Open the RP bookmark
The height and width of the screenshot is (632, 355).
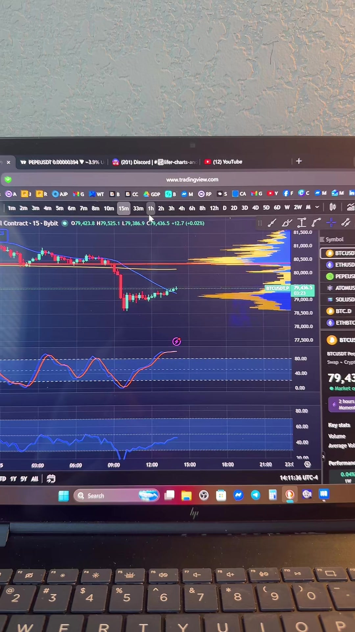click(205, 194)
